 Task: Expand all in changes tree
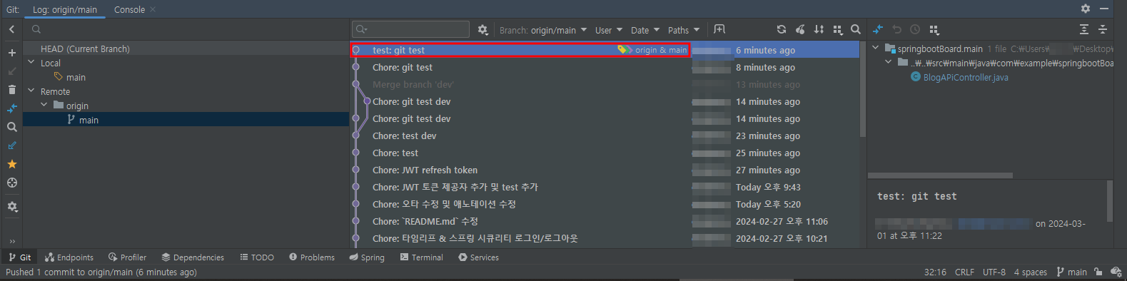tap(1084, 29)
